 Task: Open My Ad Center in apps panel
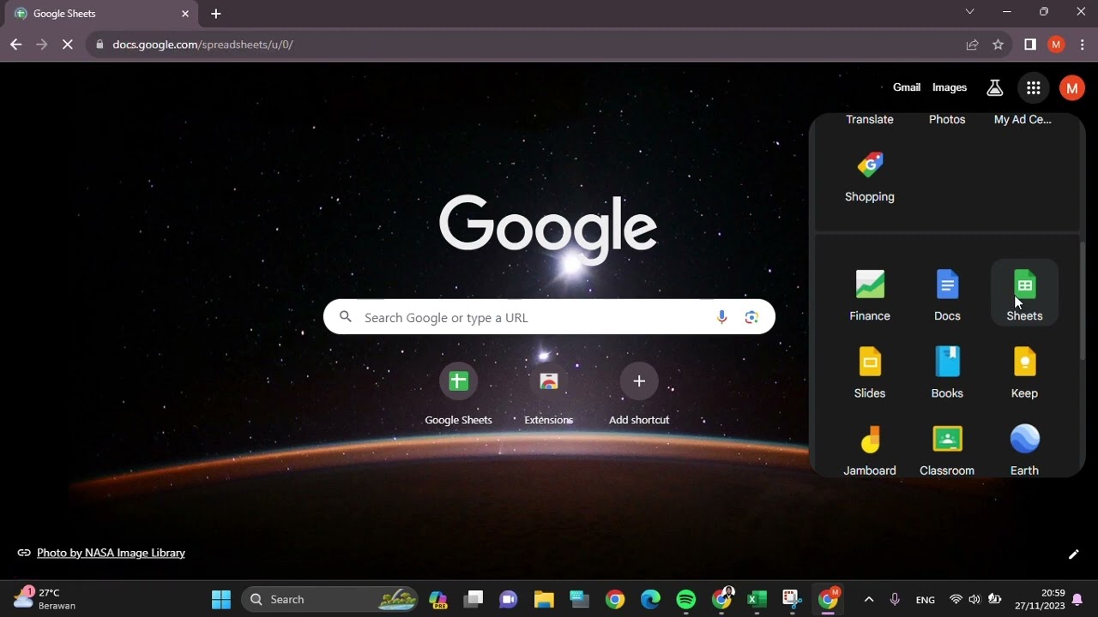pos(1023,119)
